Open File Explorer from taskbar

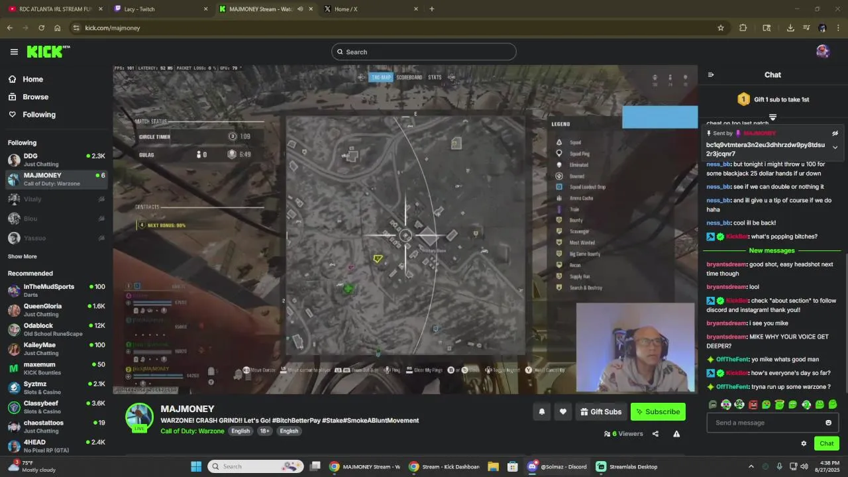tap(493, 466)
